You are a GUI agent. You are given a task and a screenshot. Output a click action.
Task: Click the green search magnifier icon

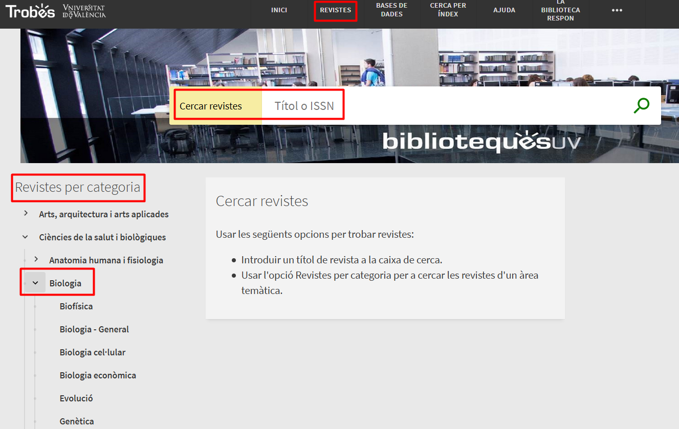(641, 105)
